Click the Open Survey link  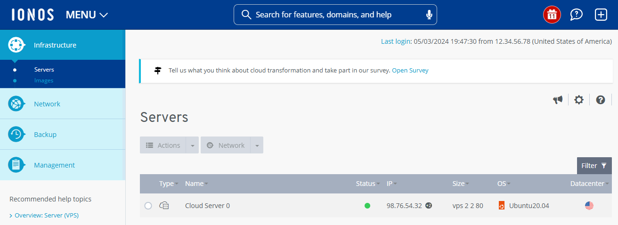click(x=410, y=71)
